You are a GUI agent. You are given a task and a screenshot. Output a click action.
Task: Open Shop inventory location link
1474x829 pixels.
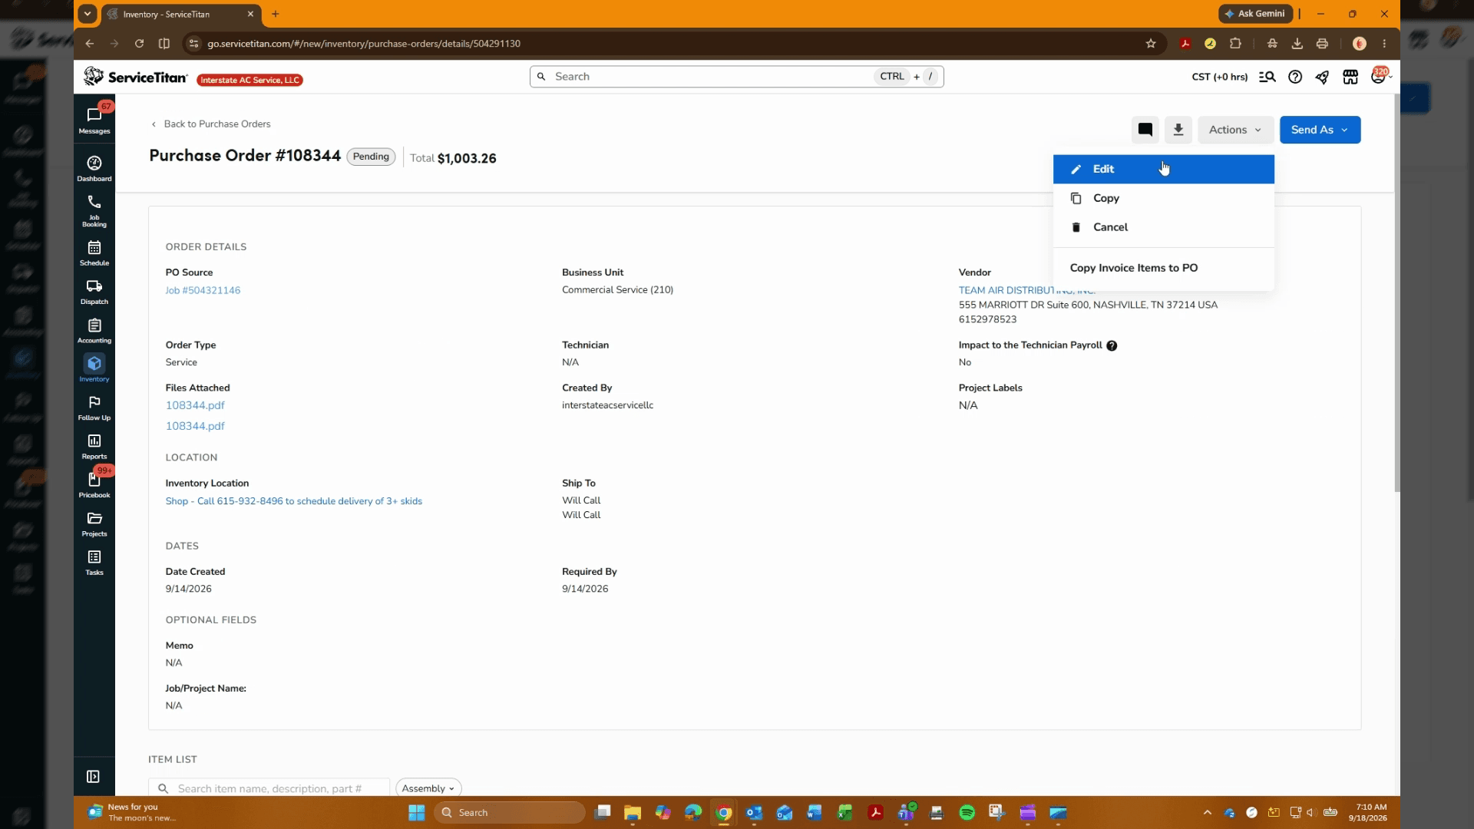[x=293, y=501]
